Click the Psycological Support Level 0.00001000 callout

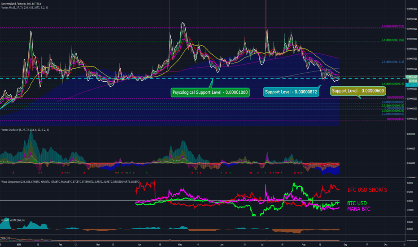pos(210,93)
